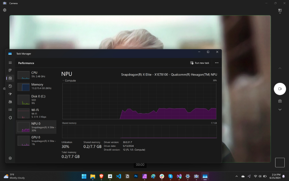Open Notion from taskbar
This screenshot has height=181, width=289.
127,176
